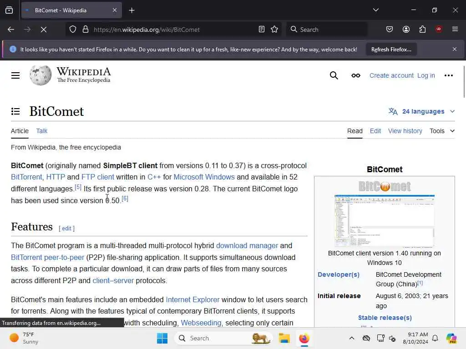Click the Refresh Firefox button
The height and width of the screenshot is (349, 466).
391,49
